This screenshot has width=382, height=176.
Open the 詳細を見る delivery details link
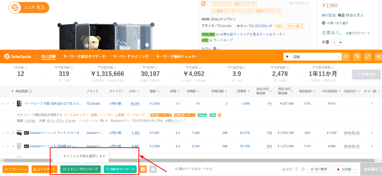pos(355,15)
